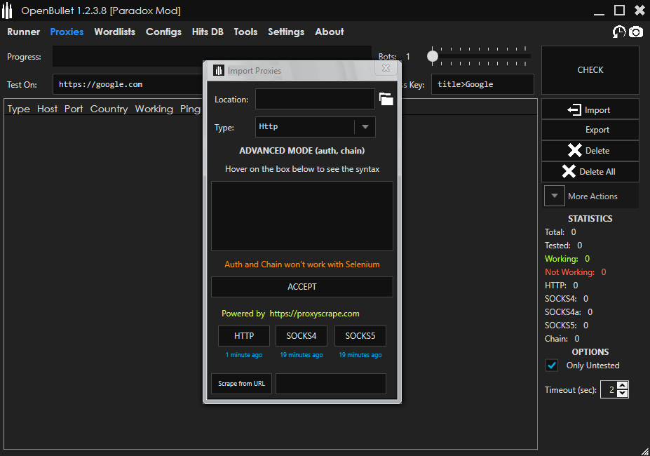Switch to the Wordlists tab

pos(115,32)
